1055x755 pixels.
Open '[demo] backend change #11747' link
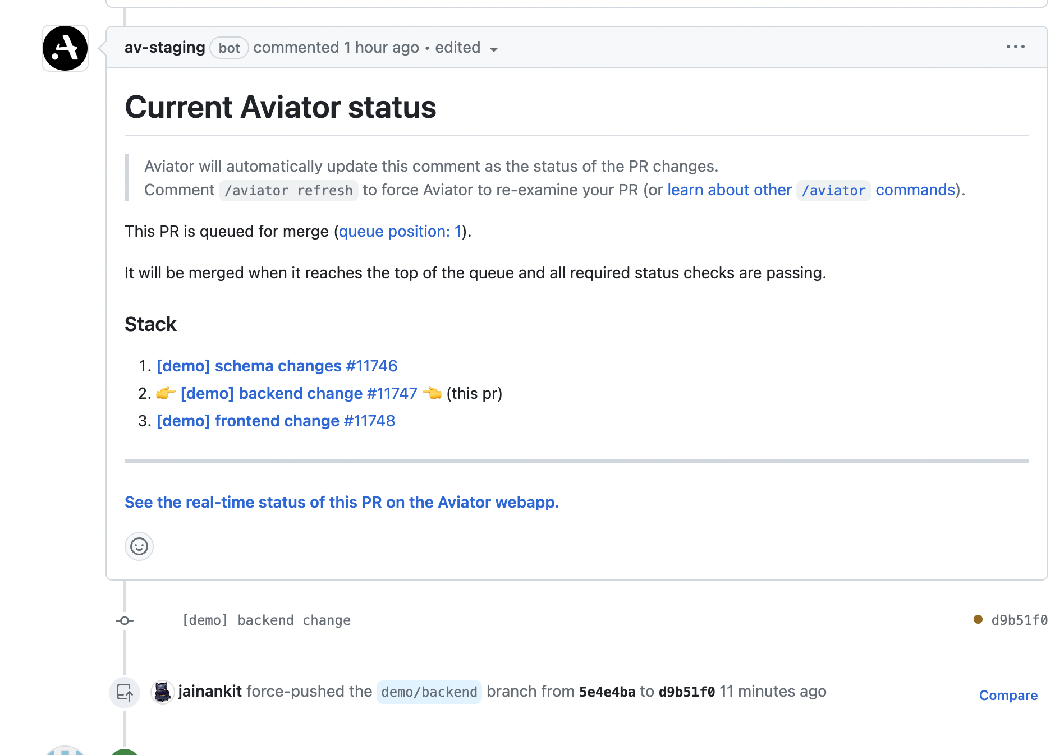pyautogui.click(x=299, y=394)
